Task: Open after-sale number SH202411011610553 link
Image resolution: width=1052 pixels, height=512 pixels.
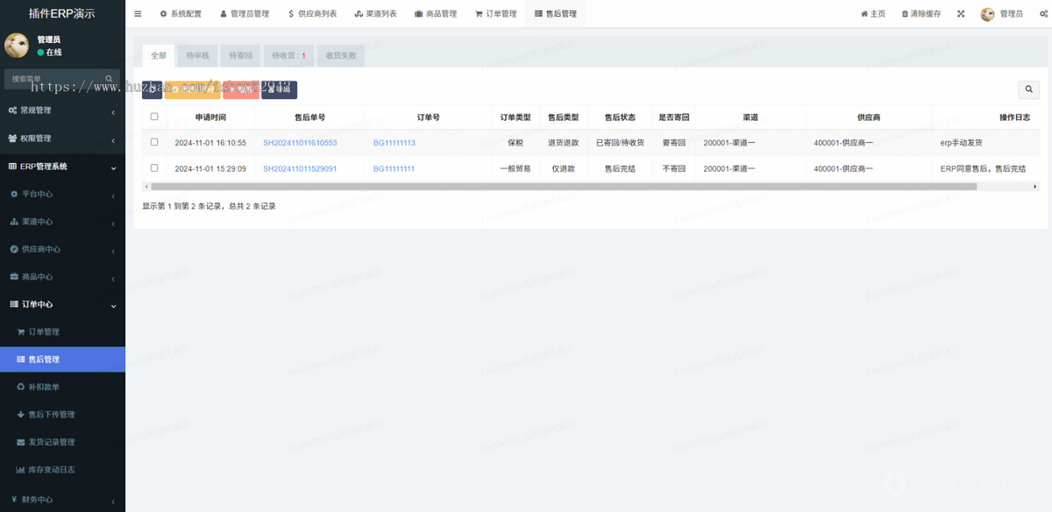Action: [x=300, y=142]
